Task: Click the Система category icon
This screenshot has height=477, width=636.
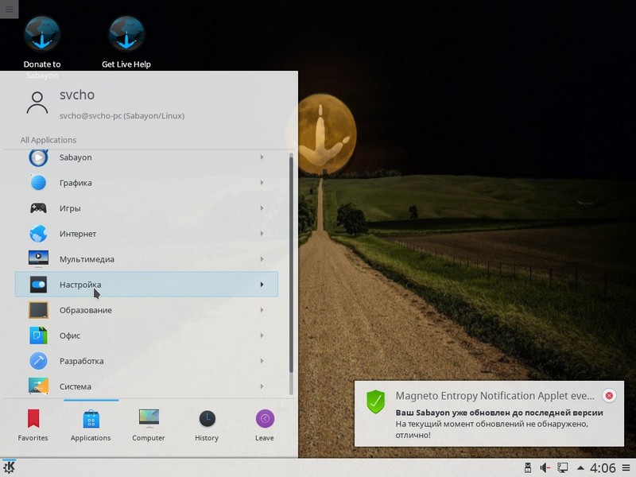Action: click(38, 386)
